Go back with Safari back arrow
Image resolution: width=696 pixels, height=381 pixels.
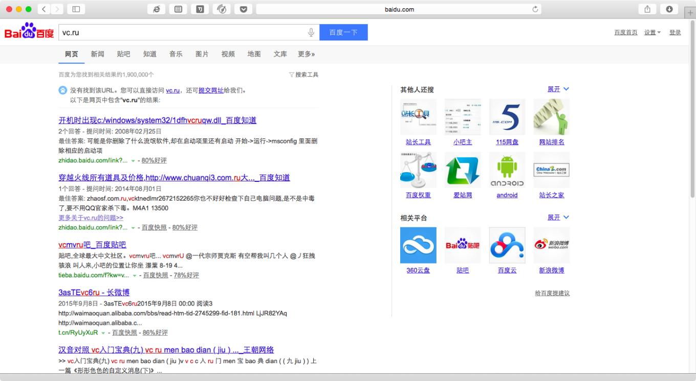tap(44, 9)
